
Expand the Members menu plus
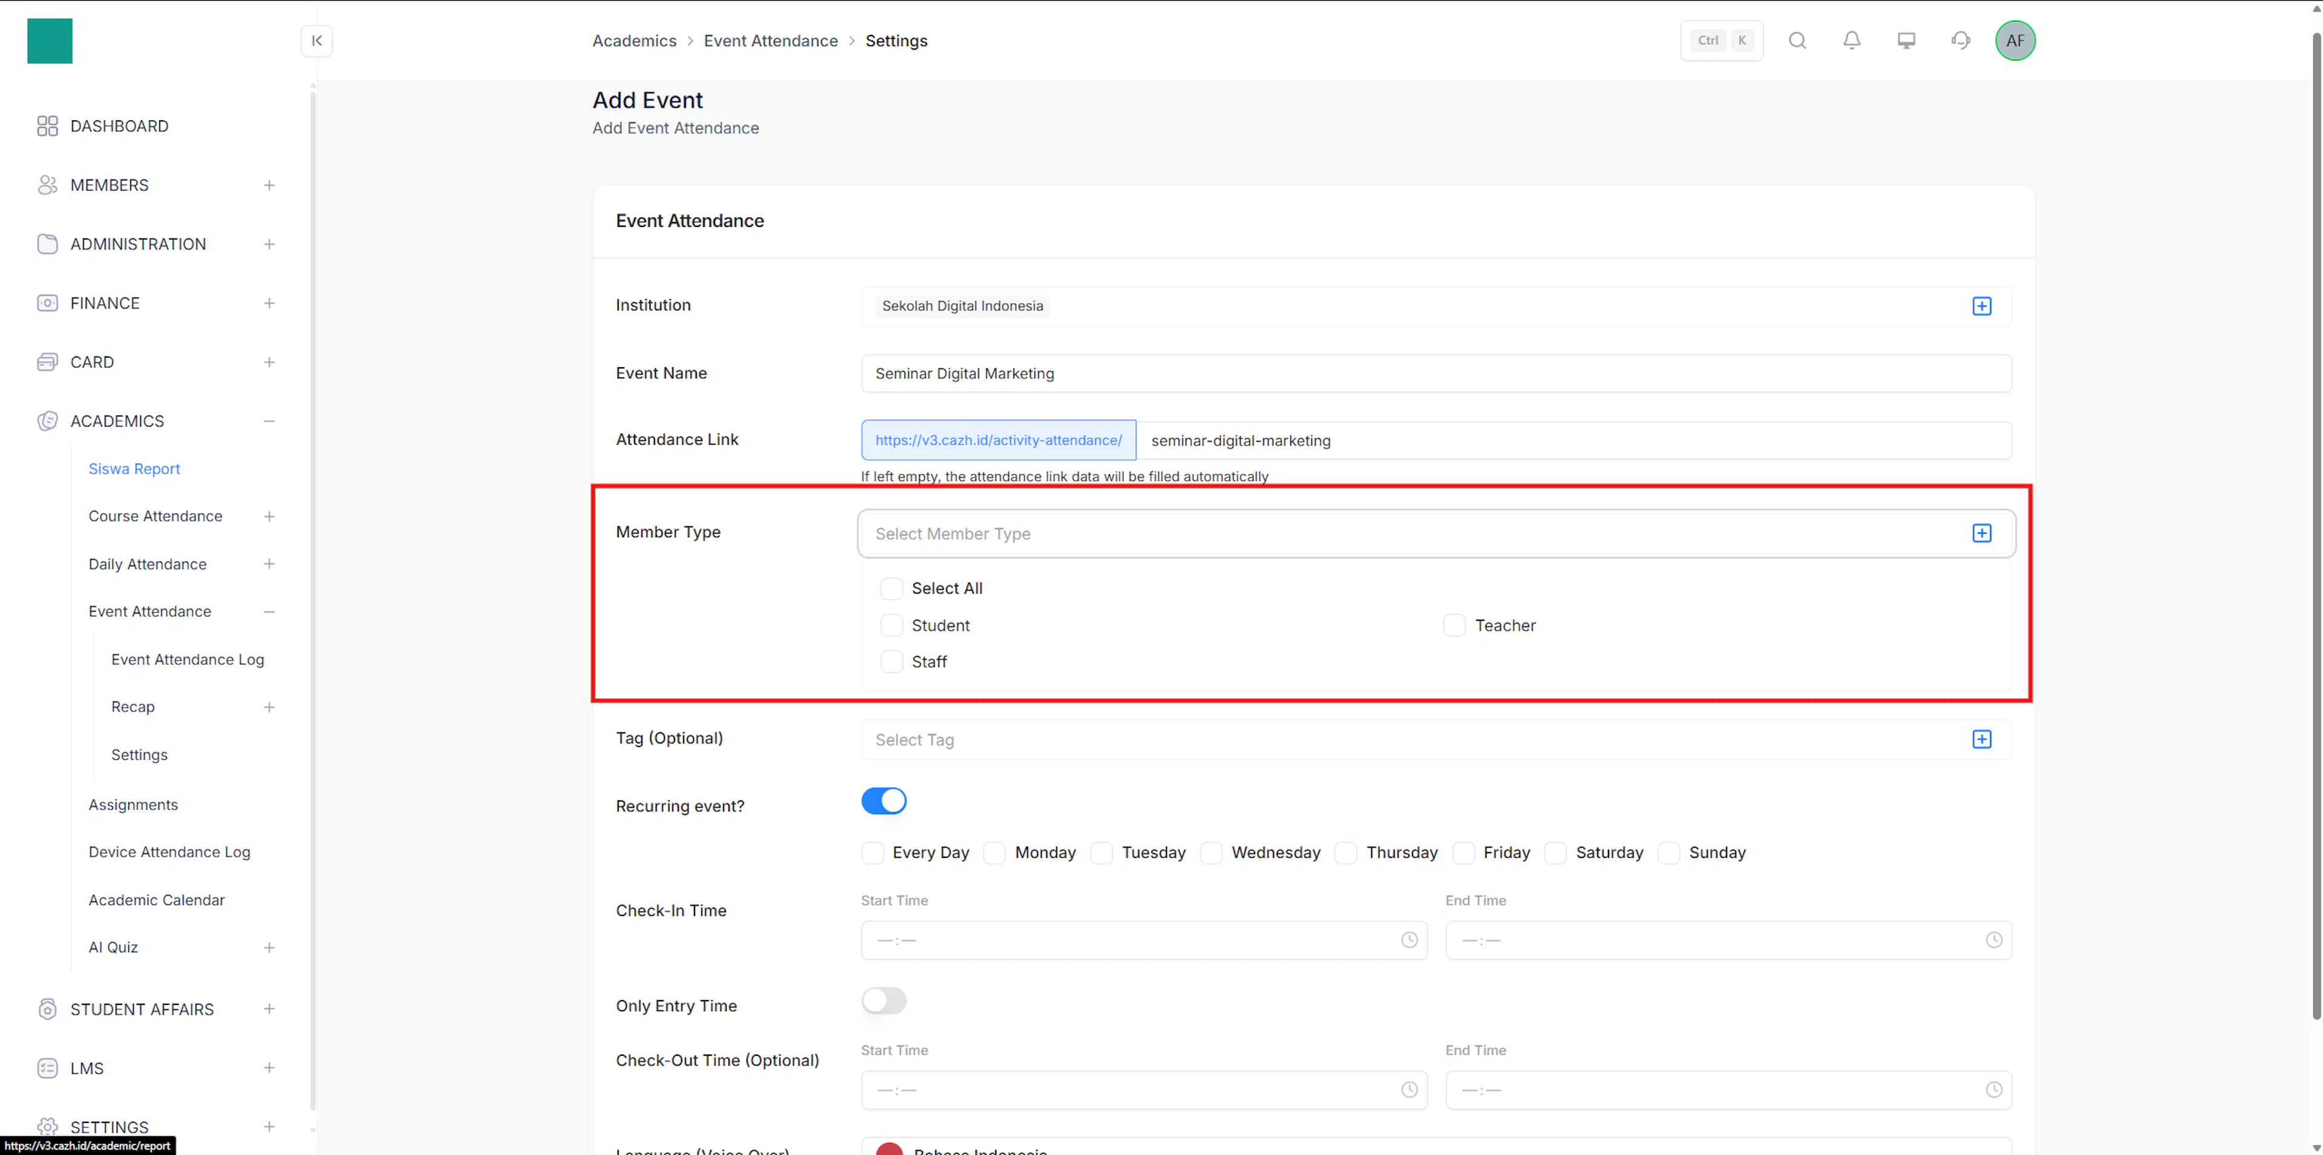coord(269,185)
